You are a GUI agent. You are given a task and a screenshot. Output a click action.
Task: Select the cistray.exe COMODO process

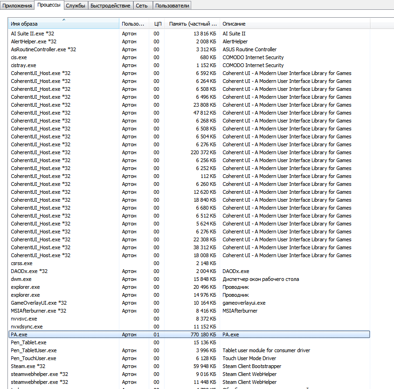(23, 65)
